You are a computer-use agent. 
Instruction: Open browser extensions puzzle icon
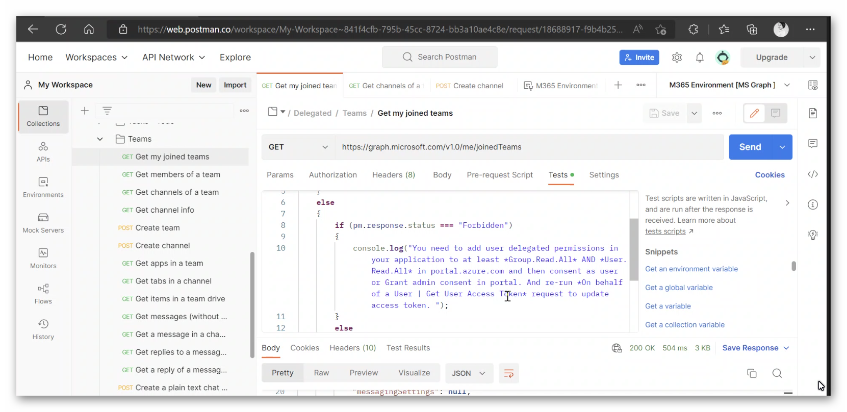point(693,30)
